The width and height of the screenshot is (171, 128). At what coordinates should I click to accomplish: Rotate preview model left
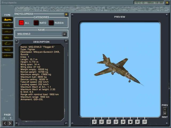pyautogui.click(x=94, y=122)
